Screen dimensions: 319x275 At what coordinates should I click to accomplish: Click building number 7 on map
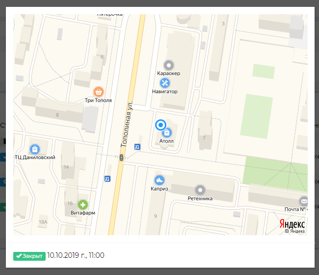(x=204, y=138)
